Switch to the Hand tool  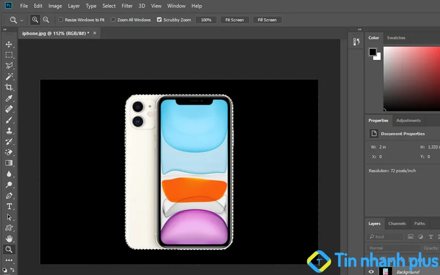9,239
